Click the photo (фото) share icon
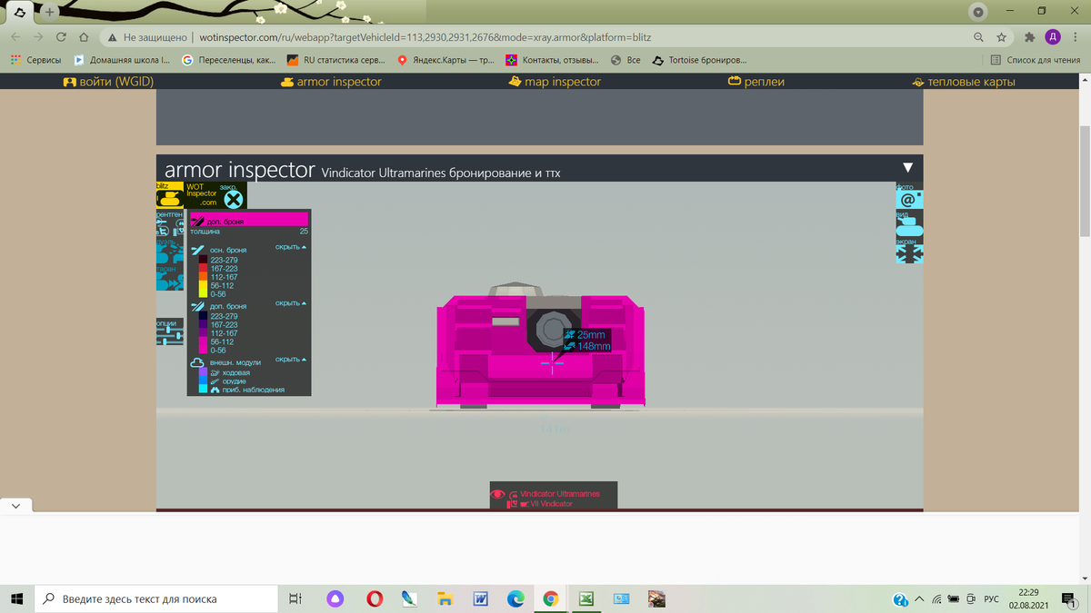This screenshot has height=613, width=1091. (909, 195)
